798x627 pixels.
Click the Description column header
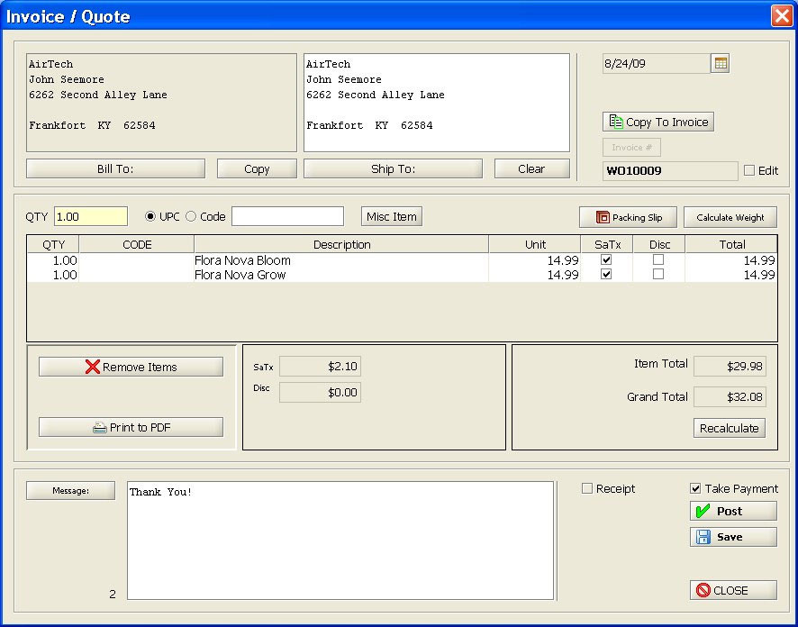(x=341, y=245)
